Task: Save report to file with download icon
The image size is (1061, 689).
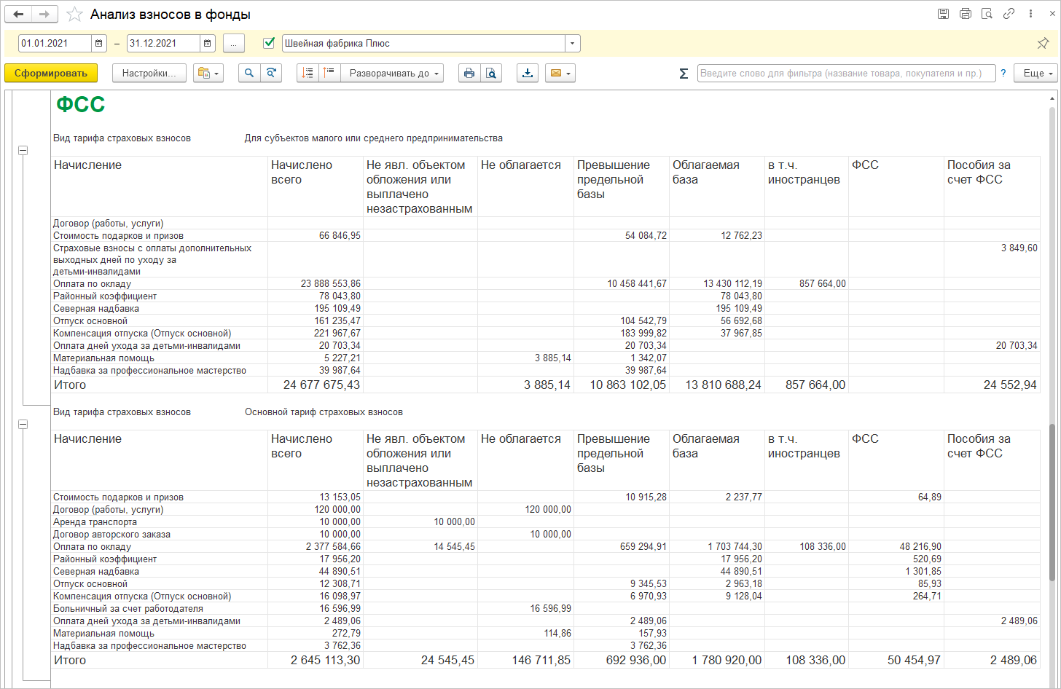Action: [x=528, y=73]
